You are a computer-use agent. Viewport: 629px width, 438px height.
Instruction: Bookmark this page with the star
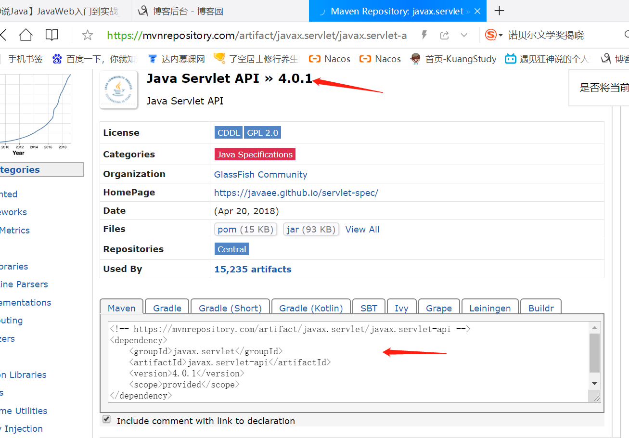[87, 35]
